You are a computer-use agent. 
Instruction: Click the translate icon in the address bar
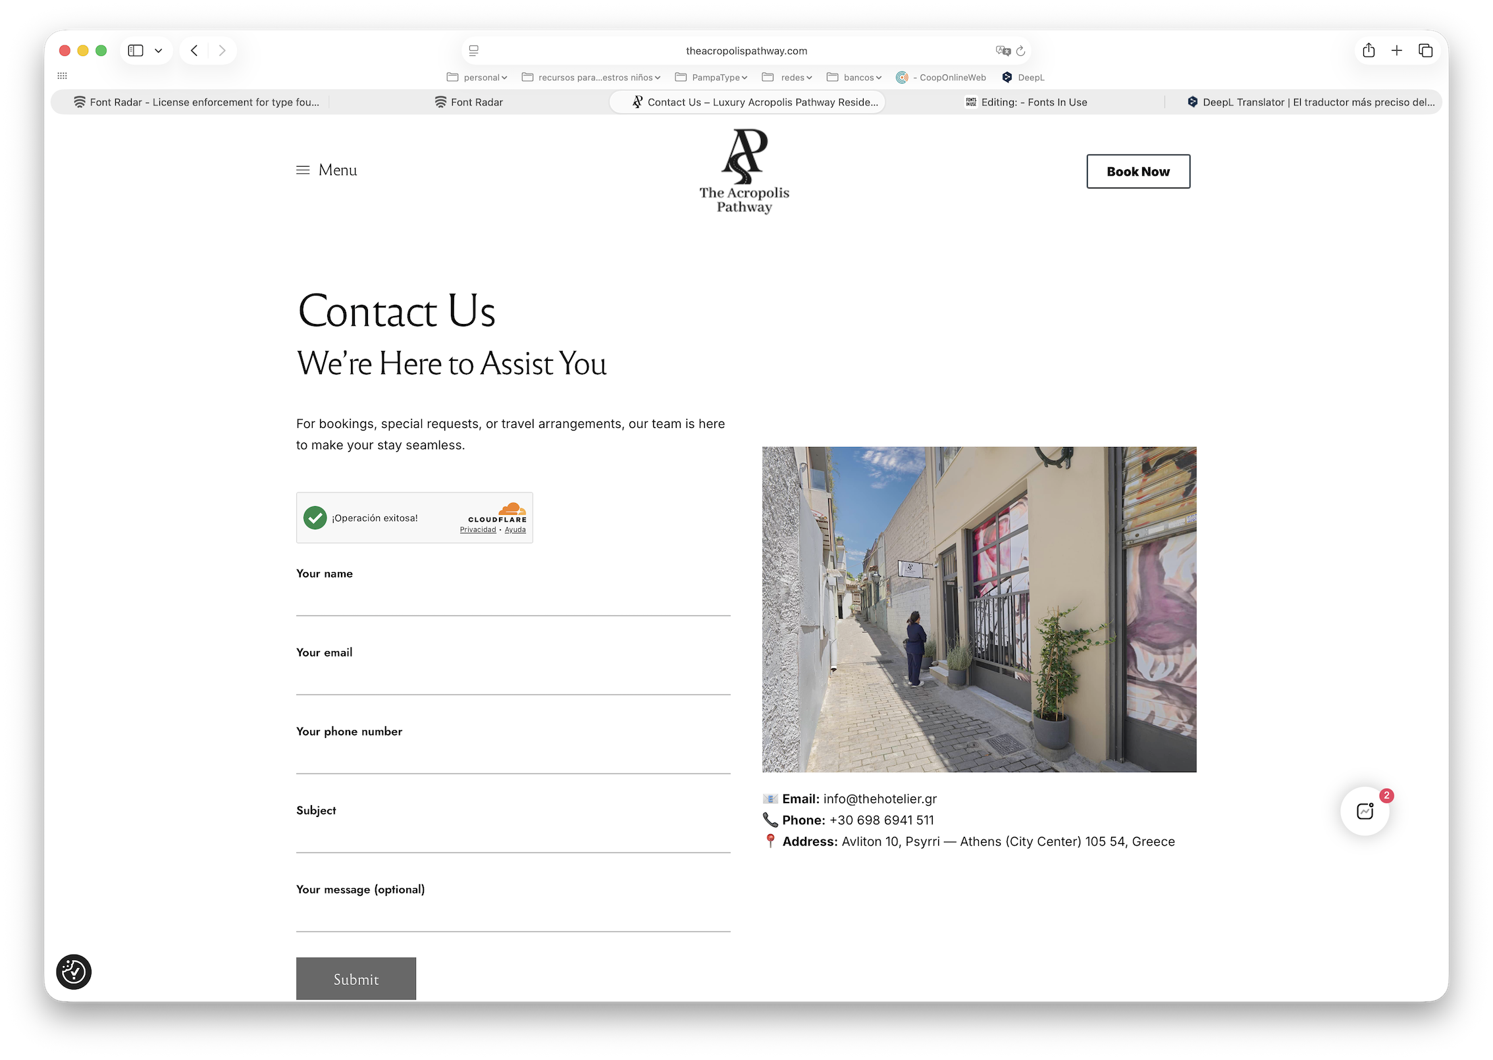[1003, 51]
